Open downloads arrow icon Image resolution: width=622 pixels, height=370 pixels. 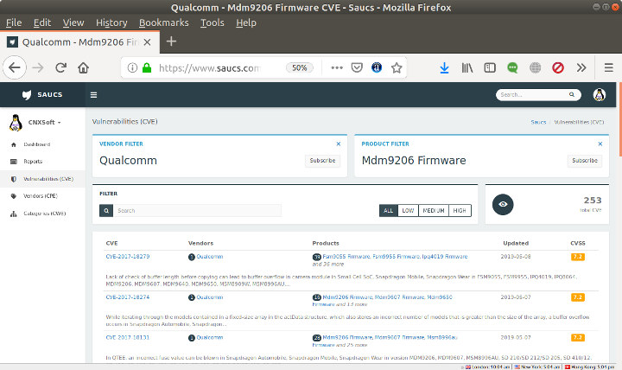[444, 68]
